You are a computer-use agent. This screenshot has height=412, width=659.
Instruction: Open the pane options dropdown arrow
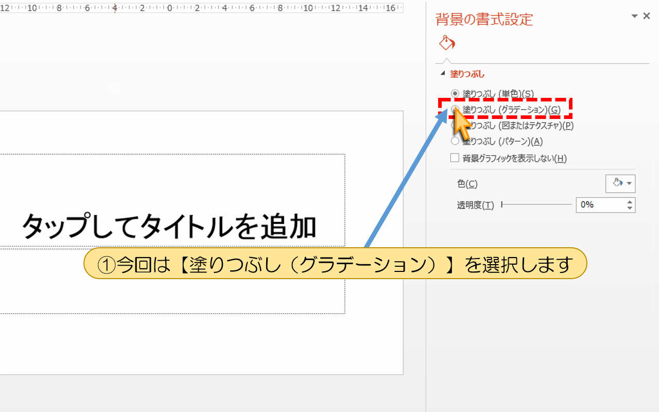(x=635, y=16)
